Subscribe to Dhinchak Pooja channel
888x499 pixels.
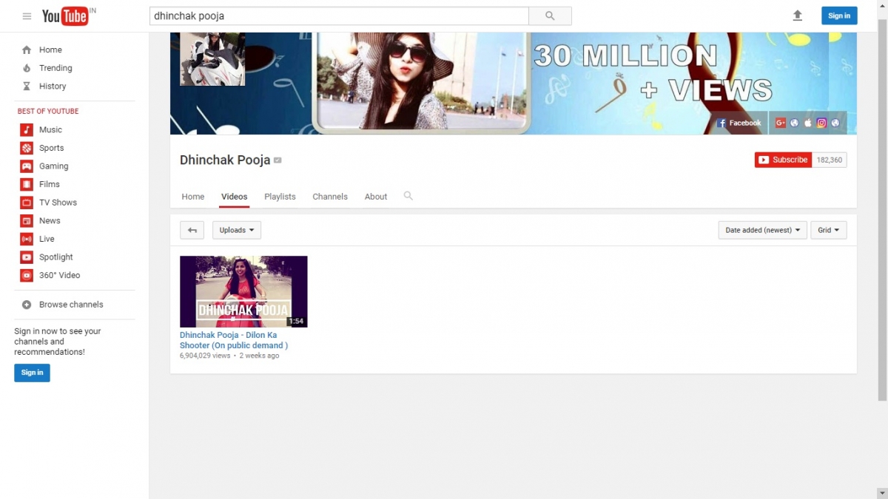pos(783,160)
